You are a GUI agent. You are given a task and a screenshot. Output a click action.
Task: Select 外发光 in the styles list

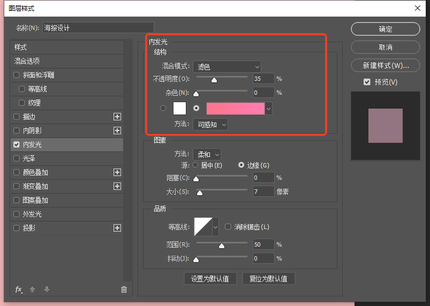32,214
